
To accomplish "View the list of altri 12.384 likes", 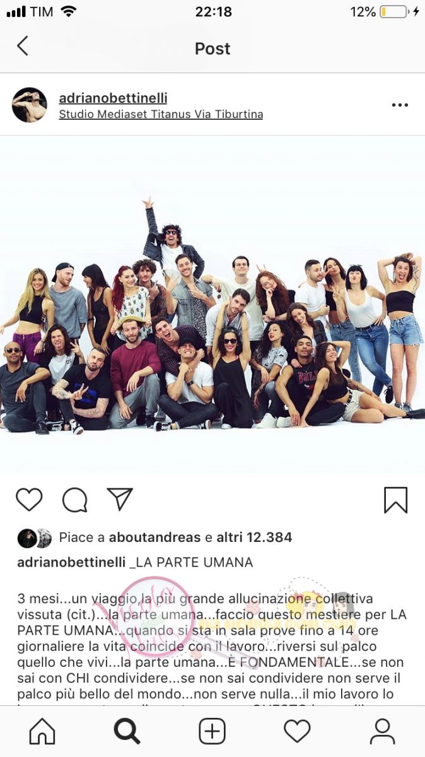I will tap(255, 537).
